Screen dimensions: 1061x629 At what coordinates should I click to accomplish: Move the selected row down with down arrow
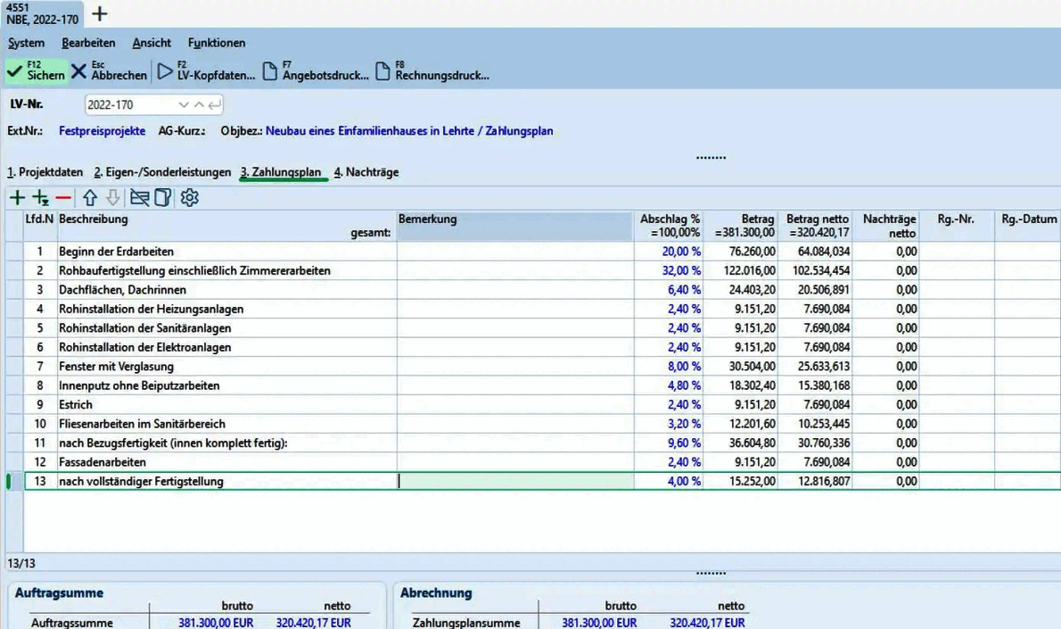[x=113, y=198]
